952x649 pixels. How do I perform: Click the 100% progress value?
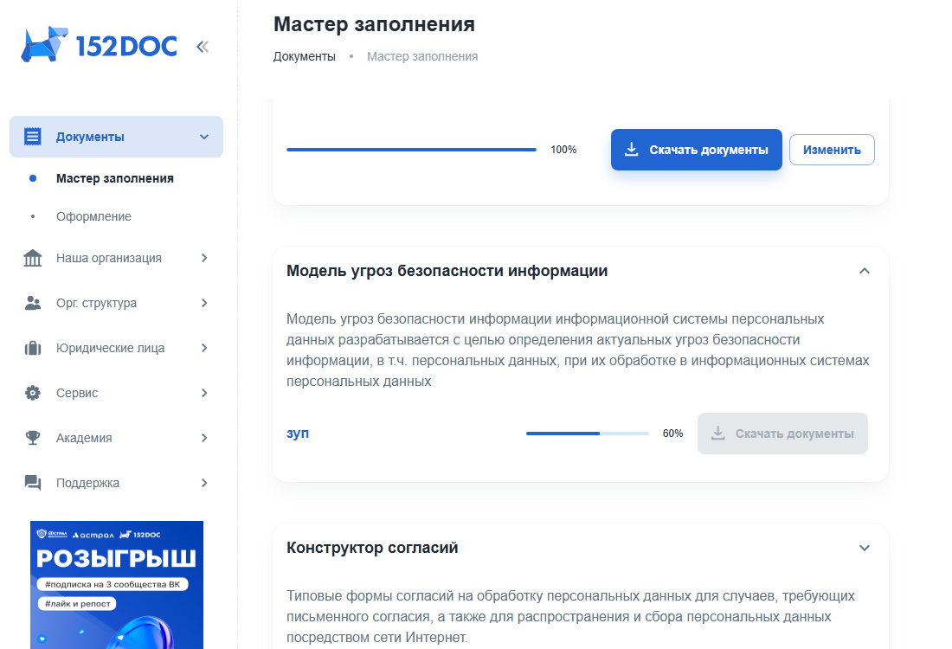[563, 150]
